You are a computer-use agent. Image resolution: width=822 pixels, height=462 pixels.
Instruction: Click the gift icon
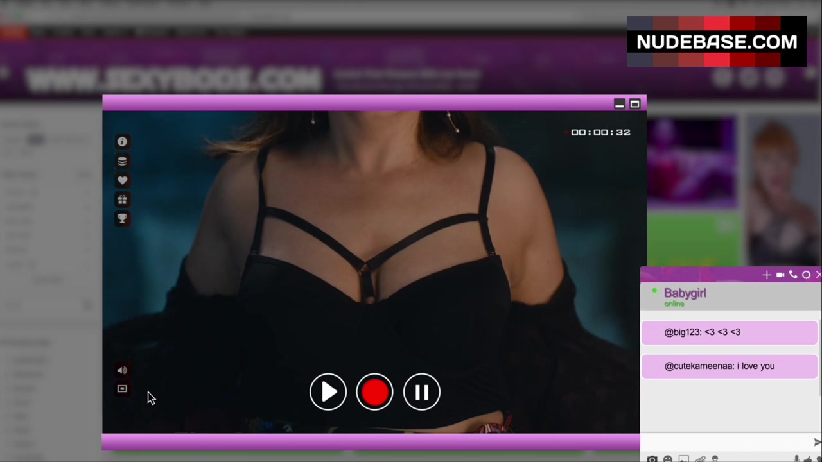[x=122, y=200]
